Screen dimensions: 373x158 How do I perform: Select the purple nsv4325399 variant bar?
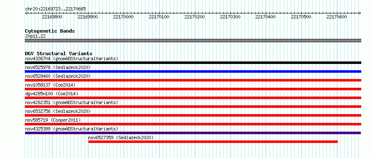coord(193,133)
